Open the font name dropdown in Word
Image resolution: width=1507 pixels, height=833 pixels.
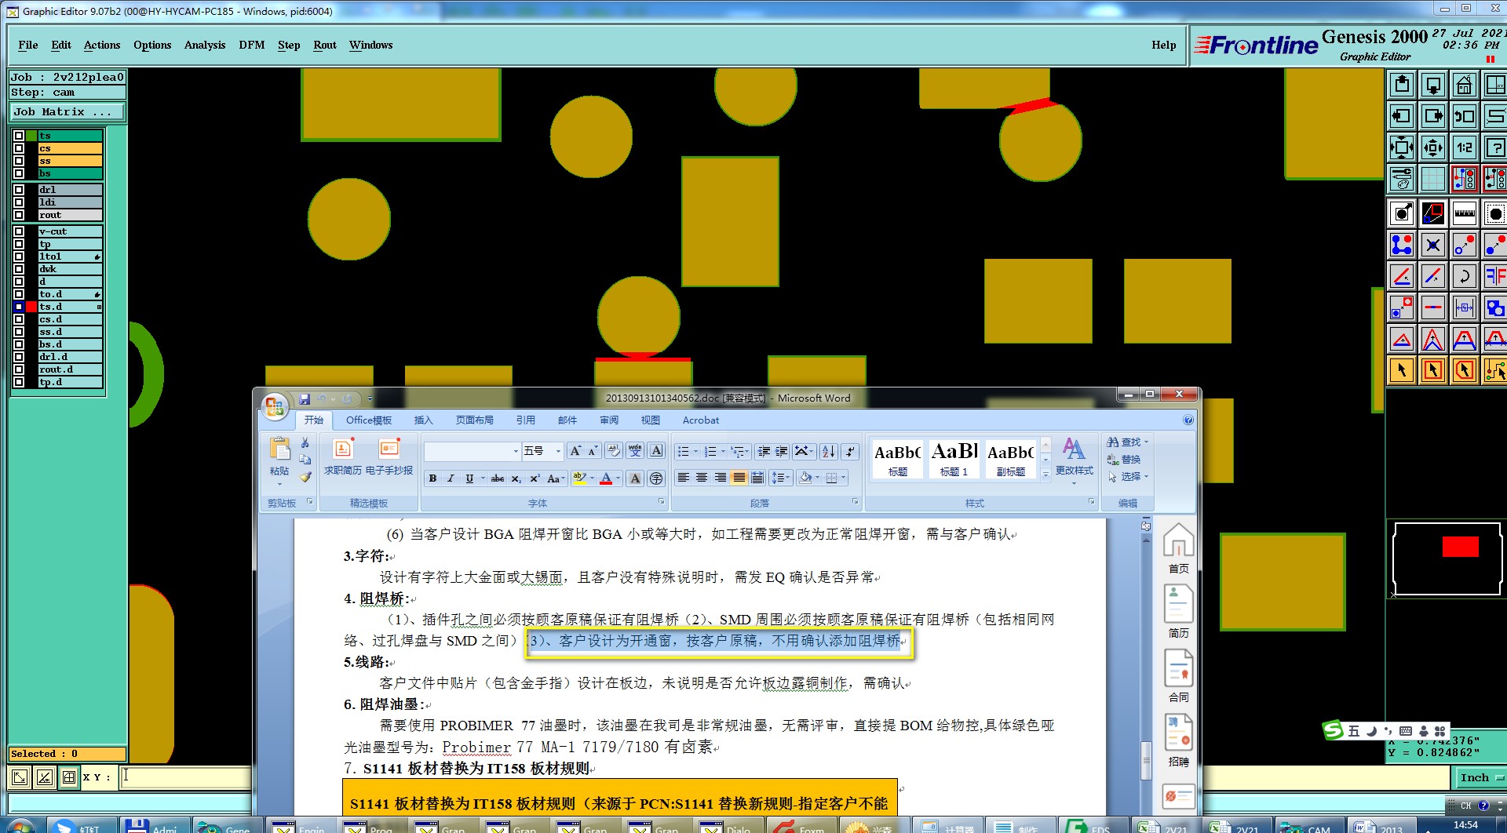pos(516,451)
